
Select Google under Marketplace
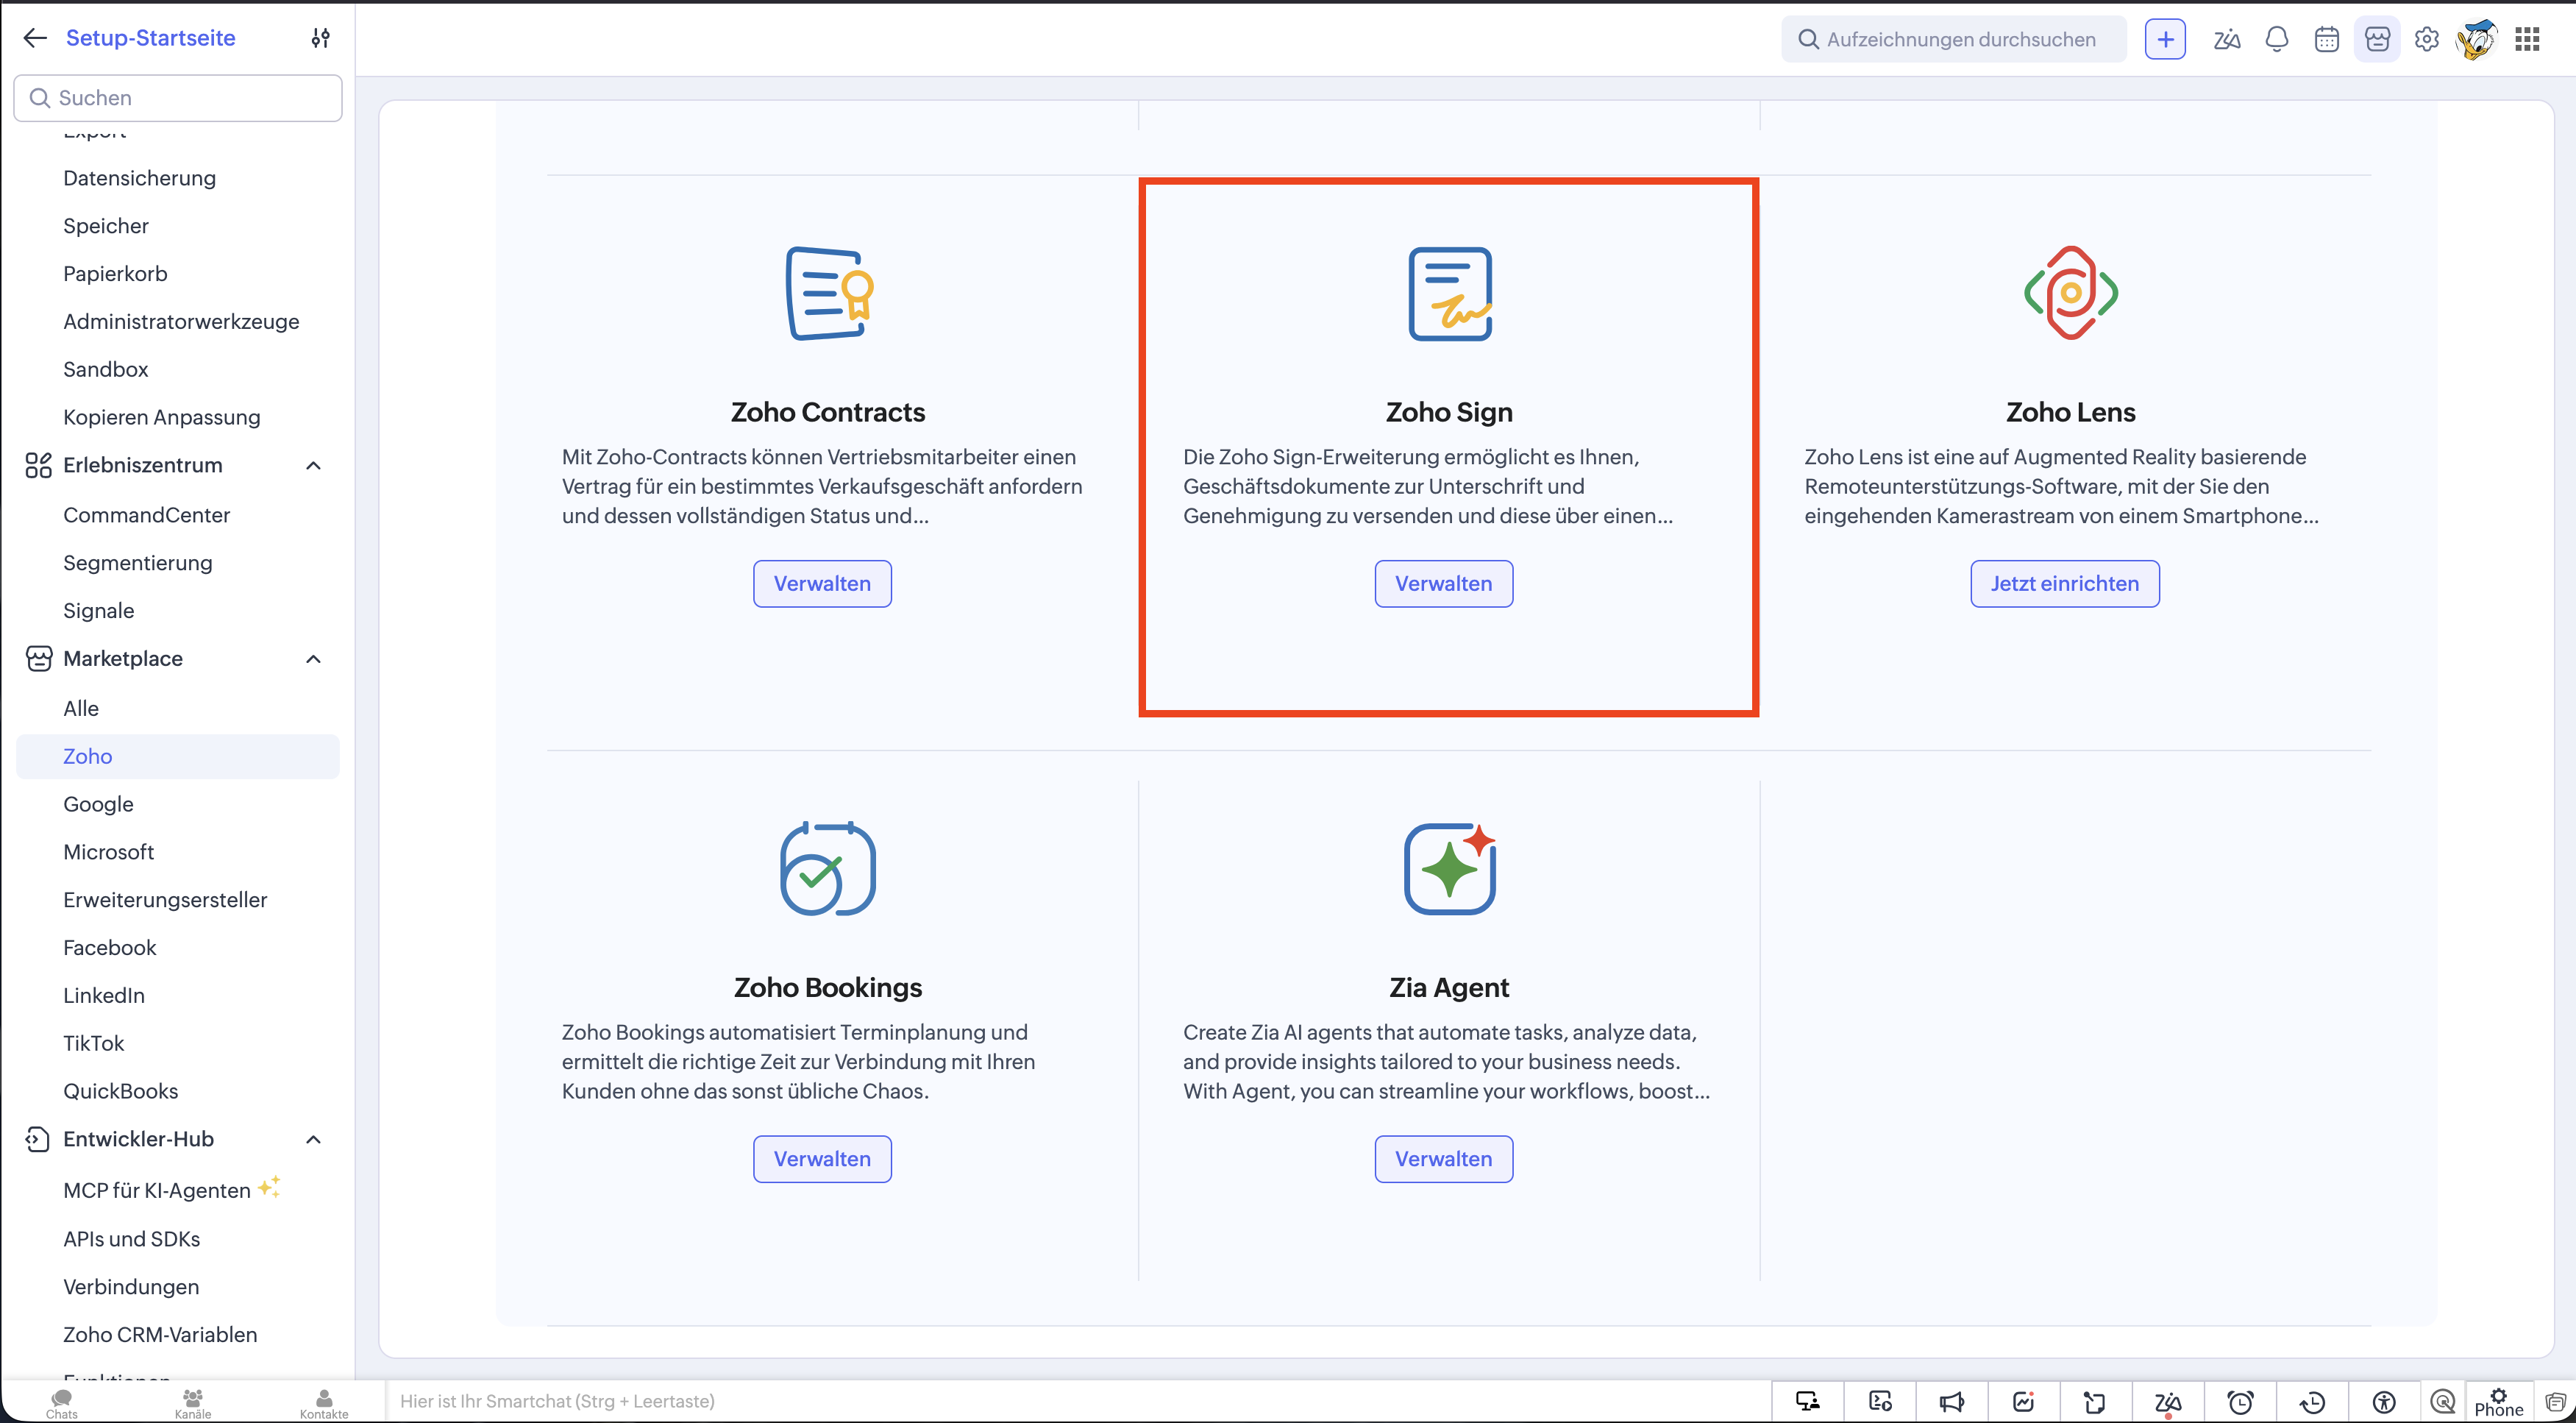[98, 804]
